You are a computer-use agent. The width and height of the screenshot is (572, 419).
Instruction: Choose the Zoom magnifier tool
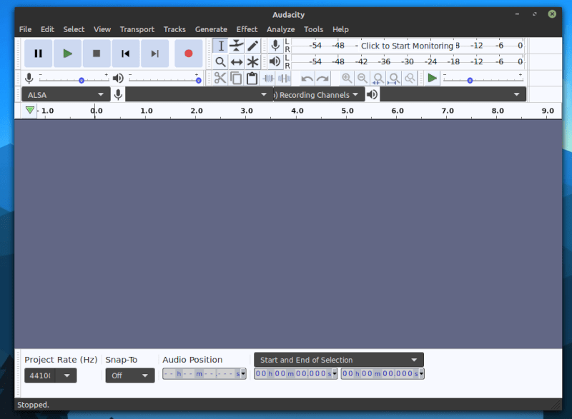click(x=220, y=62)
